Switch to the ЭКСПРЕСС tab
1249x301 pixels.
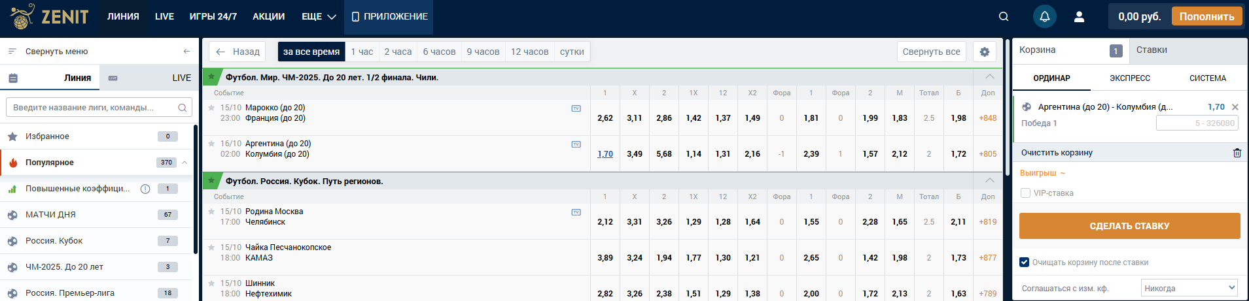click(1129, 78)
